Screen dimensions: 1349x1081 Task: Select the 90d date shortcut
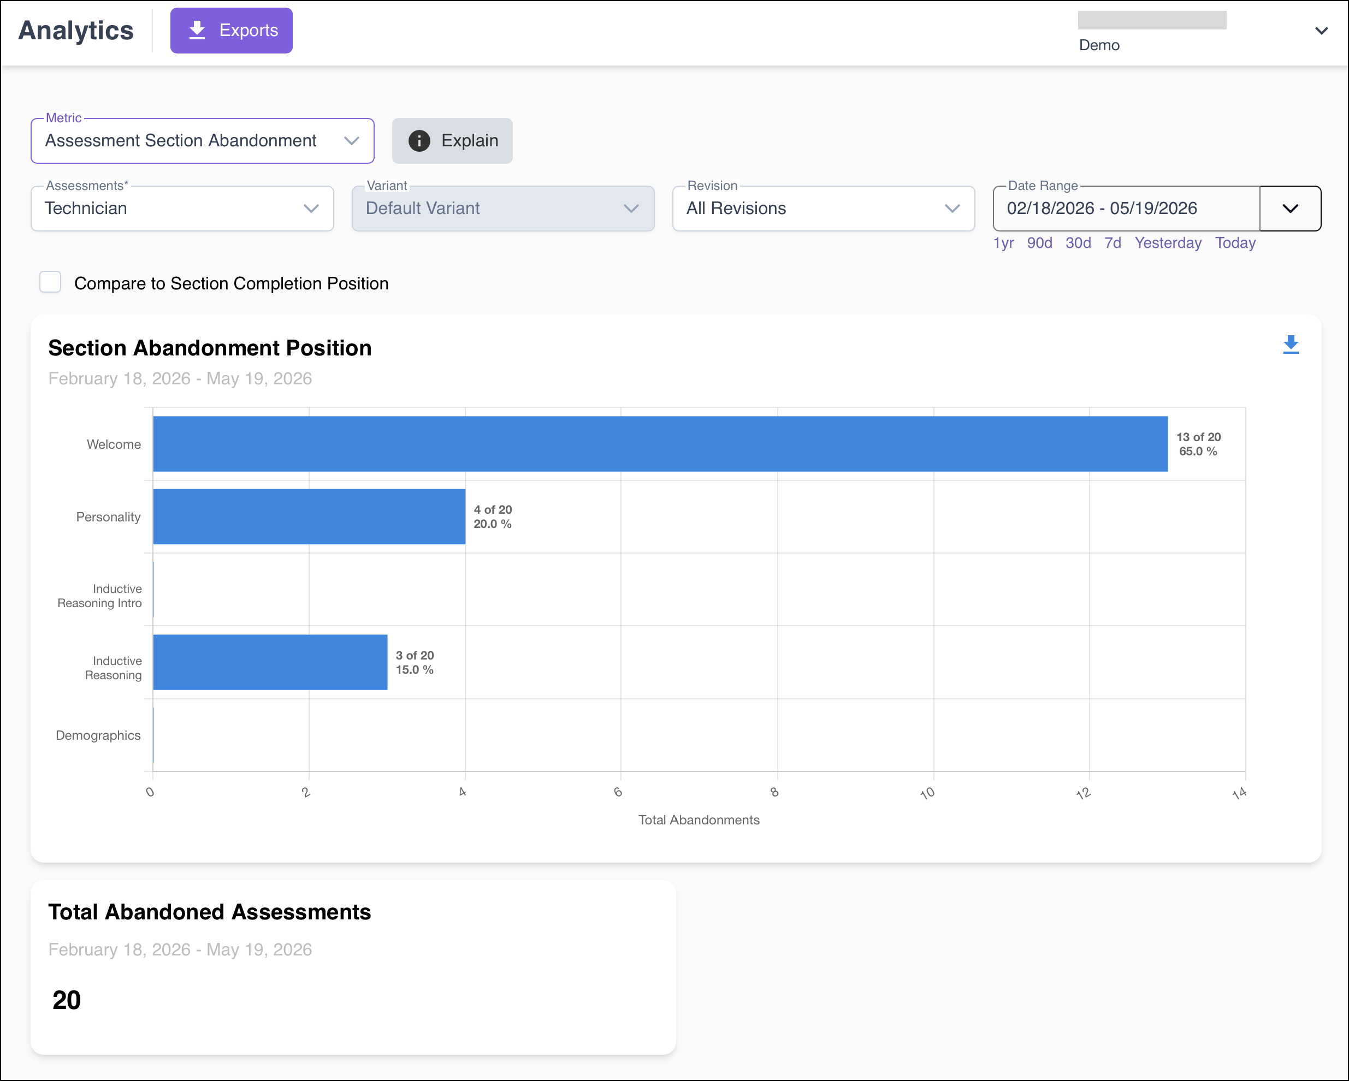(1040, 243)
